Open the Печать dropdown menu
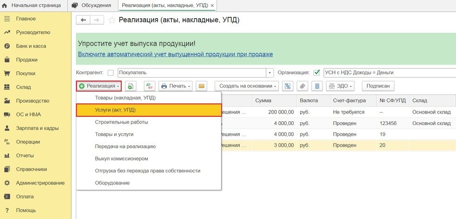This screenshot has width=456, height=219. (x=176, y=86)
